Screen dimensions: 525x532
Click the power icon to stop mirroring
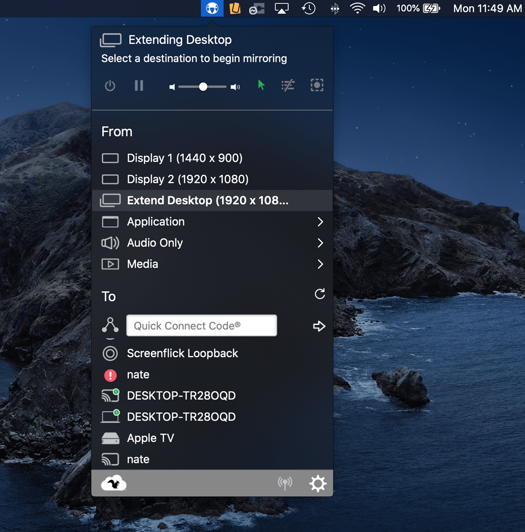110,86
